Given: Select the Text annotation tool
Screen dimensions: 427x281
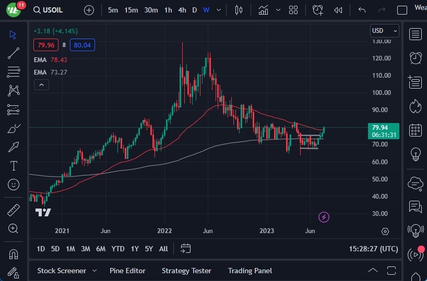Looking at the screenshot, I should point(14,166).
